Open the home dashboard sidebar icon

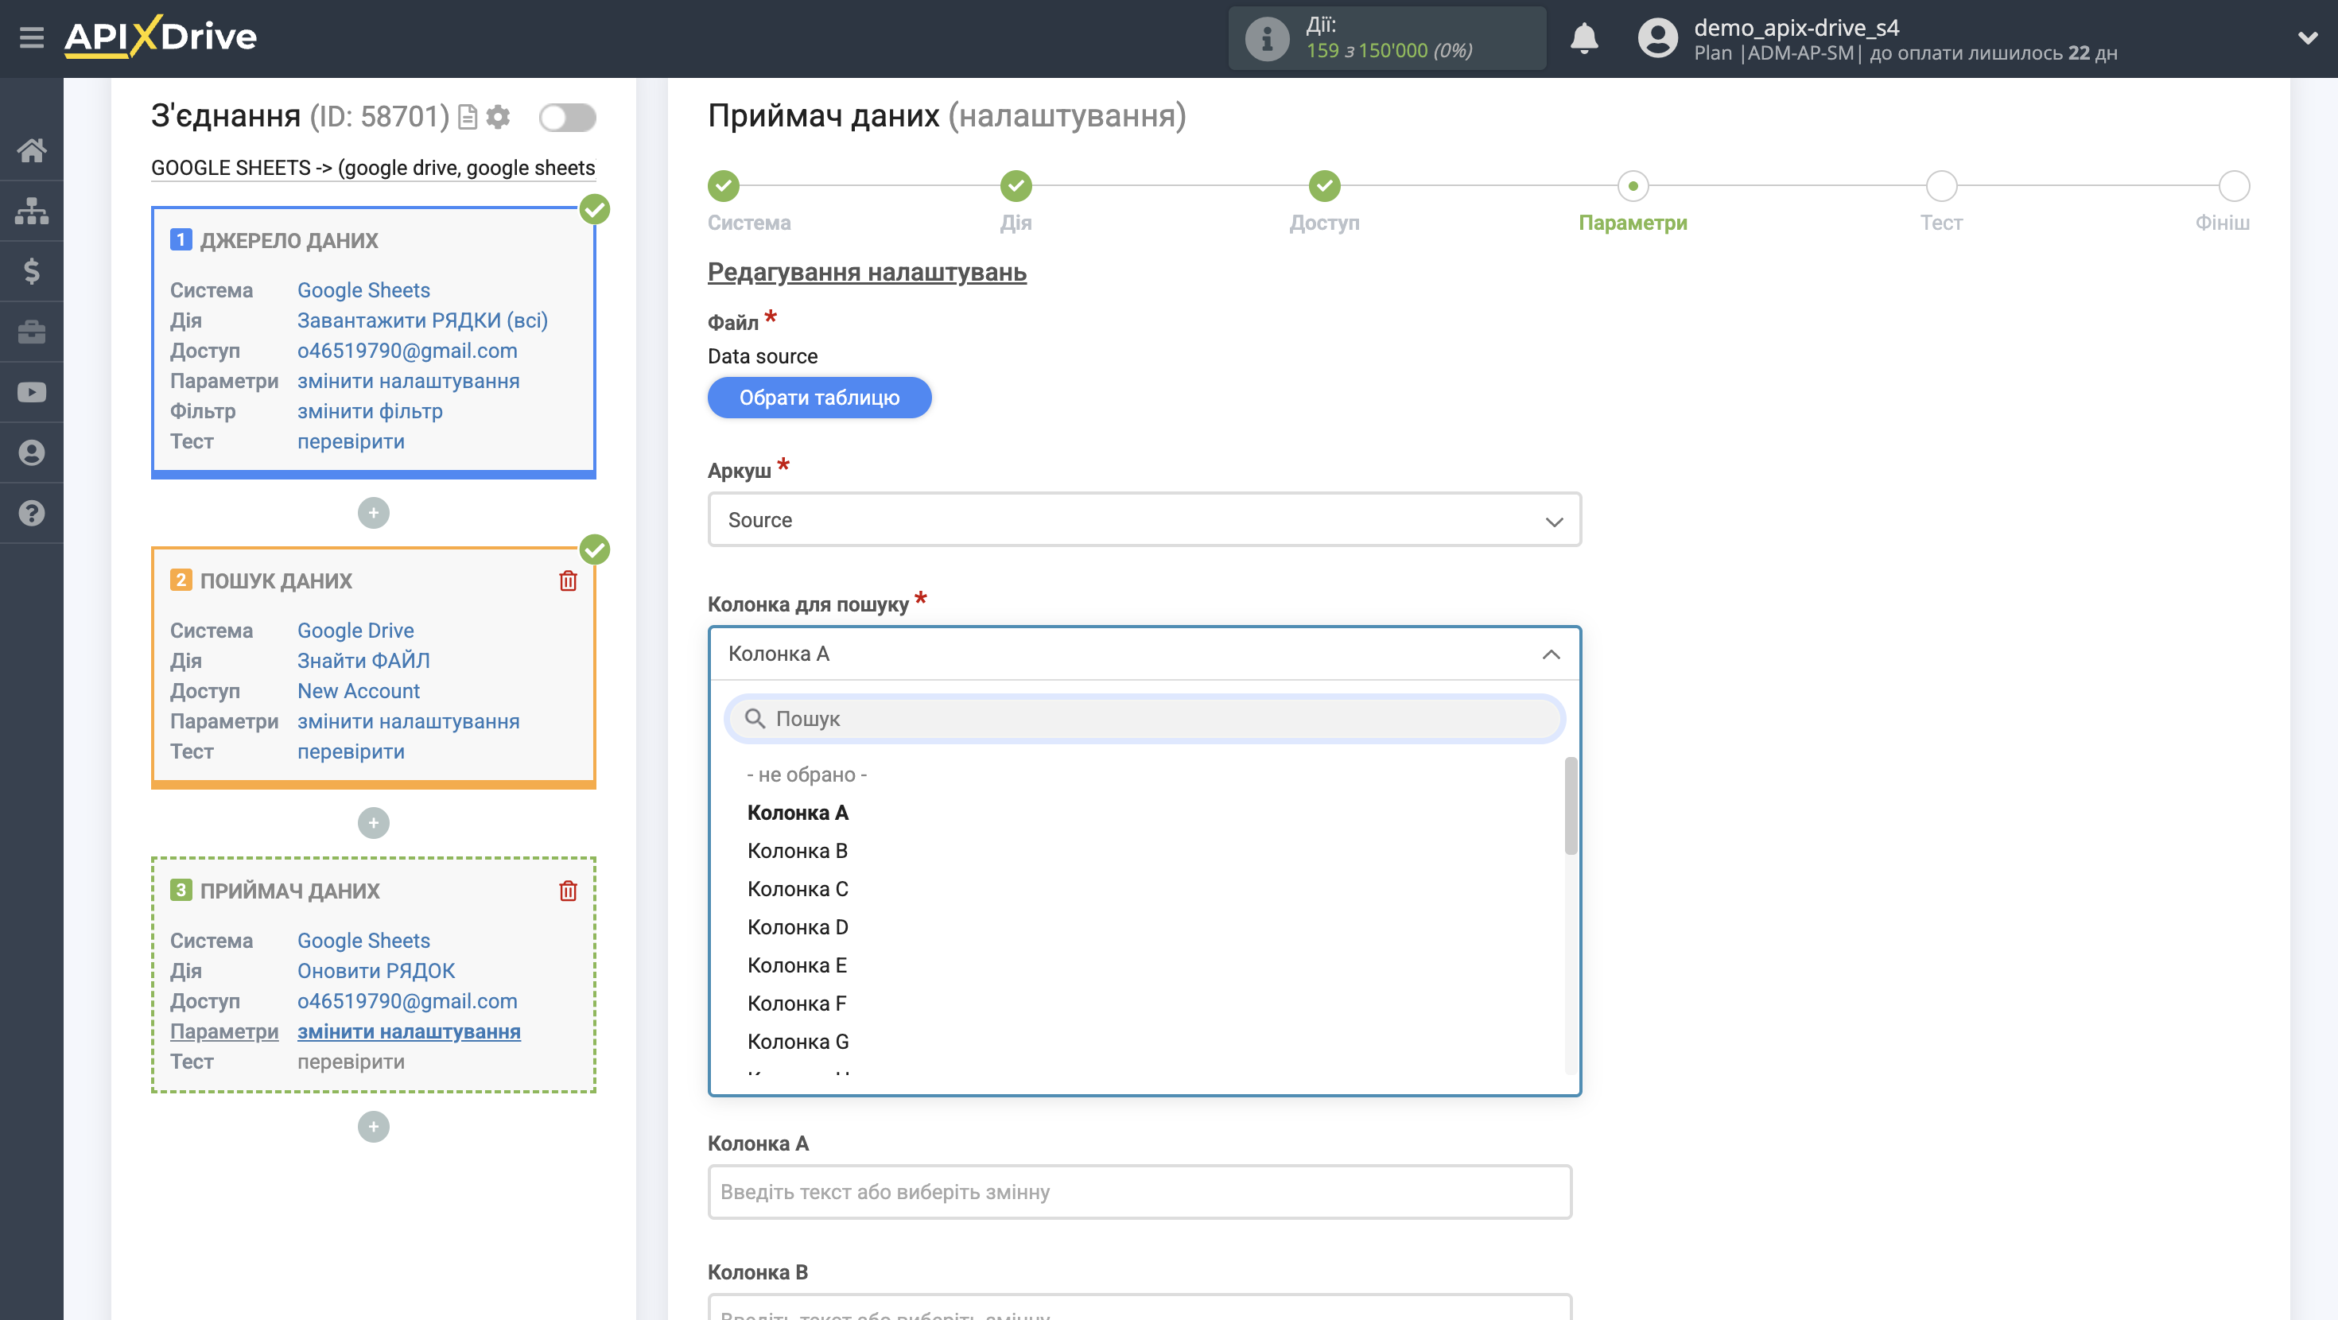point(32,149)
